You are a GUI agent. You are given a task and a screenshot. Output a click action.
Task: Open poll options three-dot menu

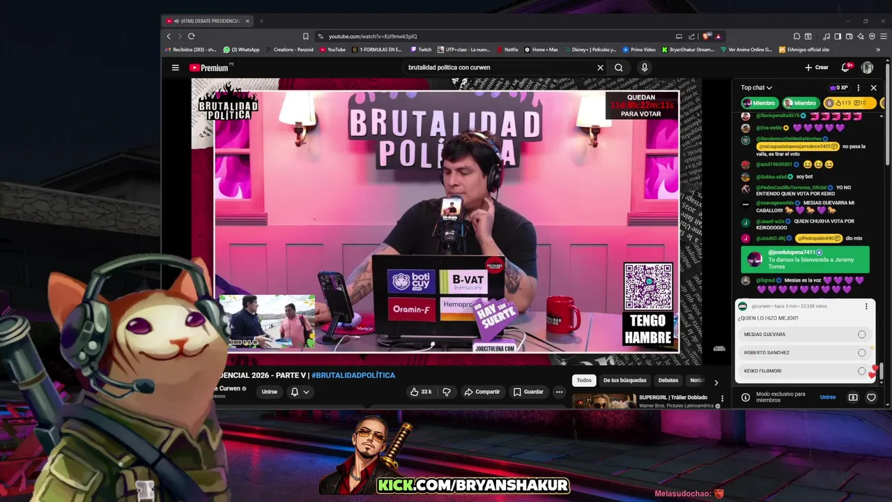click(866, 306)
